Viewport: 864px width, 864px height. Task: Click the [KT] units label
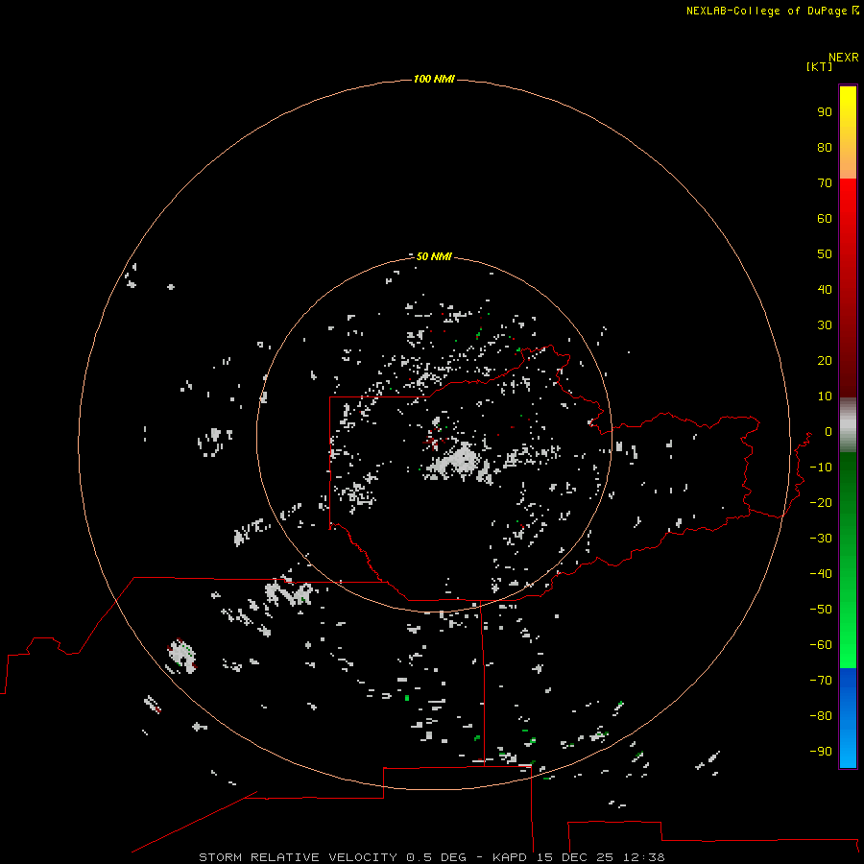point(819,66)
